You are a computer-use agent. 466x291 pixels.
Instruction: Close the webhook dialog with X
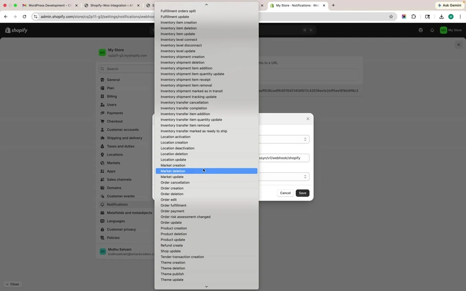click(308, 119)
